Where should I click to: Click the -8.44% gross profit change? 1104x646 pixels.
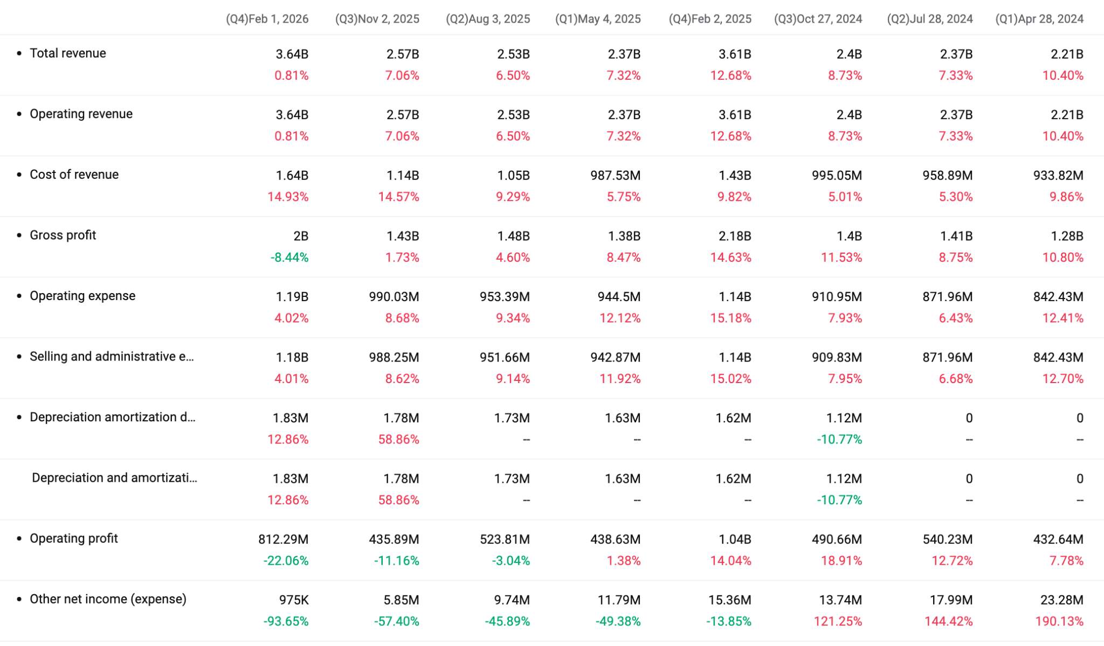tap(289, 258)
